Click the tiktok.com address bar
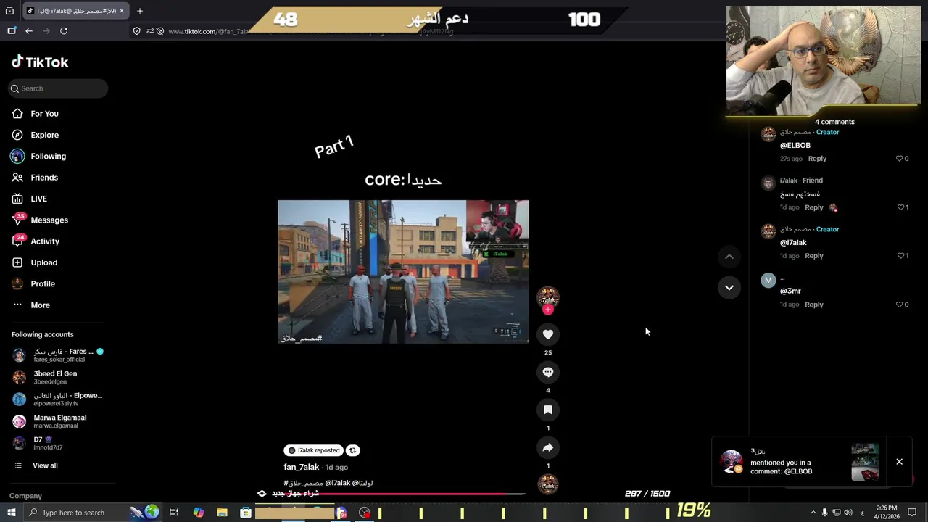This screenshot has width=928, height=522. pyautogui.click(x=312, y=31)
